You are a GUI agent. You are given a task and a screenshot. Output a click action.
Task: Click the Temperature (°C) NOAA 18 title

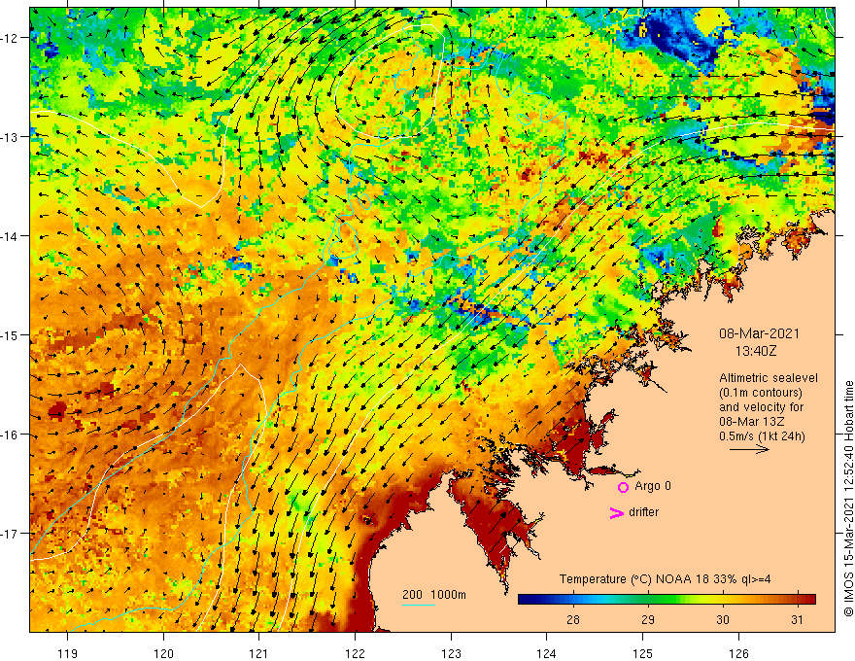tap(665, 578)
